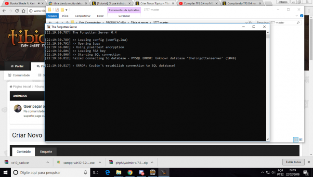Open File Explorer from the taskbar
Screen dimensions: 313x177
pos(119,172)
